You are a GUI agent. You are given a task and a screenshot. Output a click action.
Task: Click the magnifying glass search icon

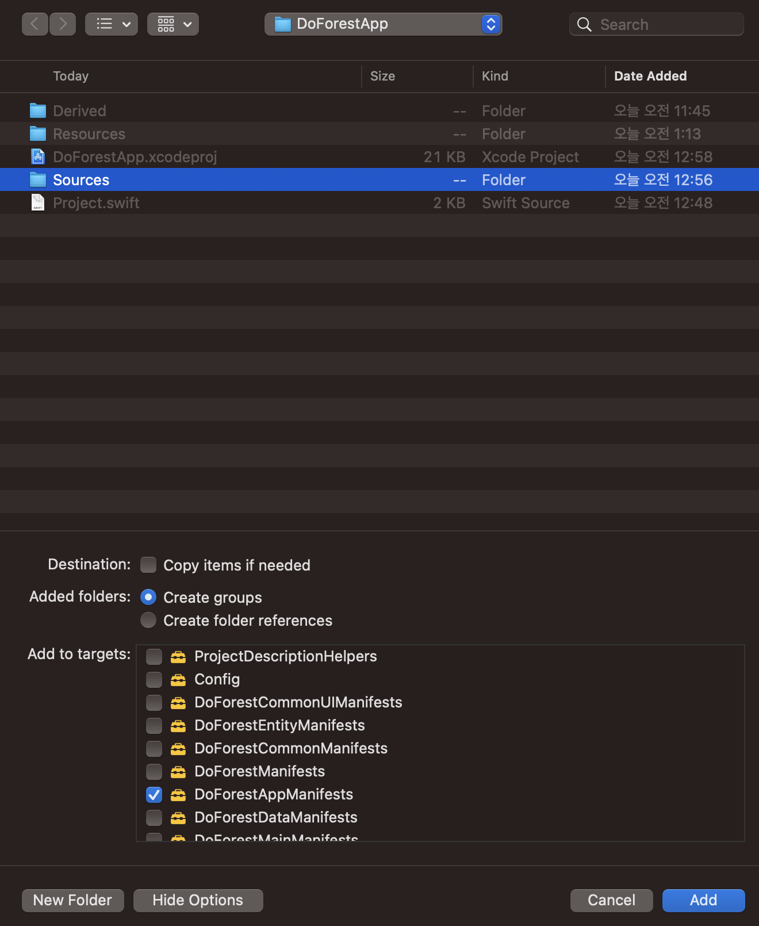coord(584,24)
